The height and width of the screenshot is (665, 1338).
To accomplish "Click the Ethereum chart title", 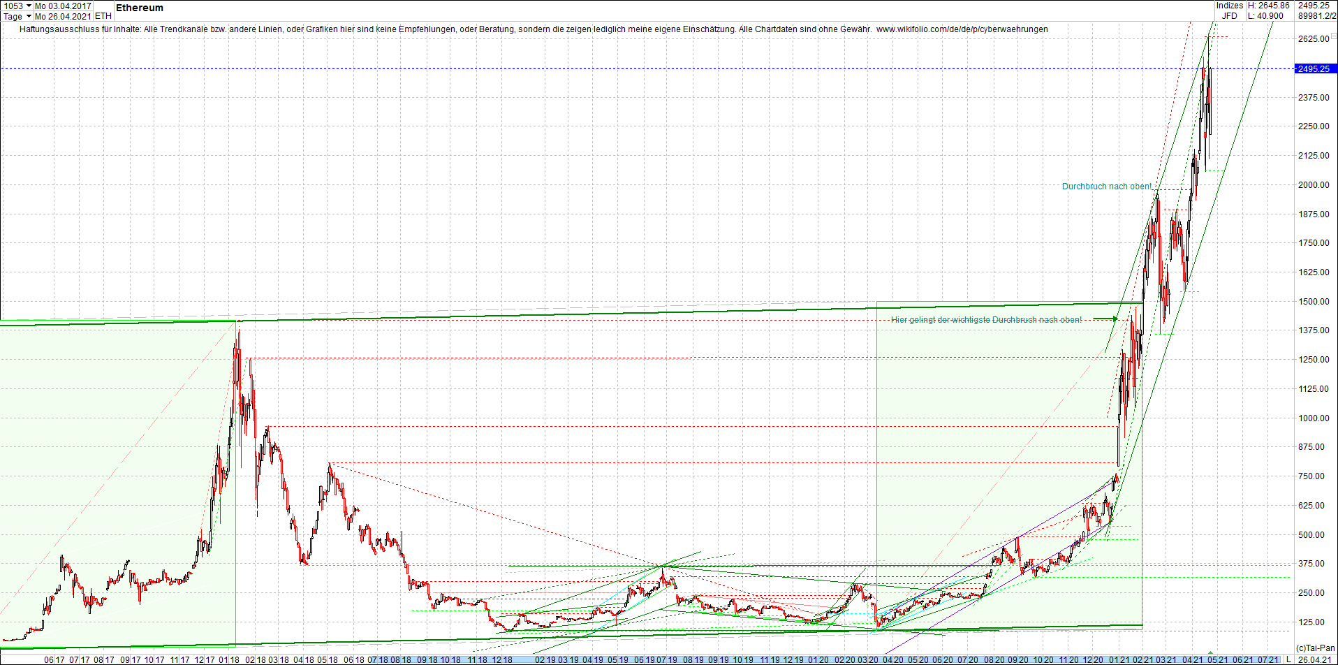I will 140,8.
